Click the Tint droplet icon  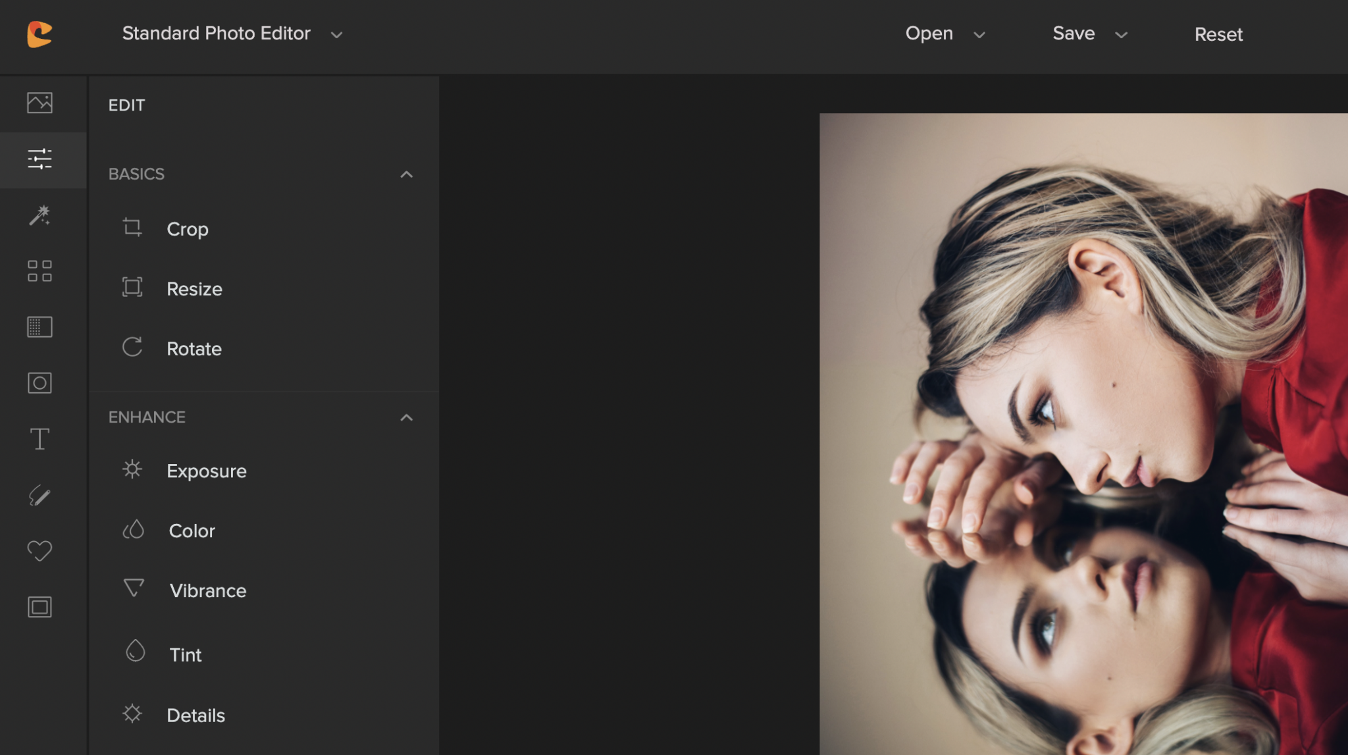(136, 651)
